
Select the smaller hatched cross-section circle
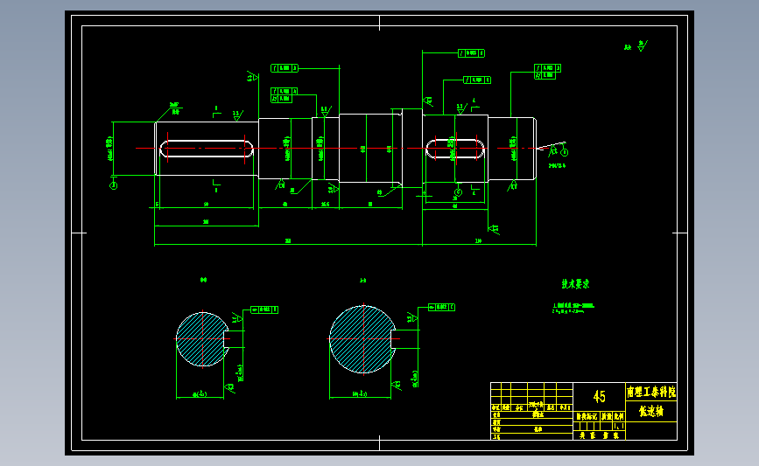pos(202,339)
